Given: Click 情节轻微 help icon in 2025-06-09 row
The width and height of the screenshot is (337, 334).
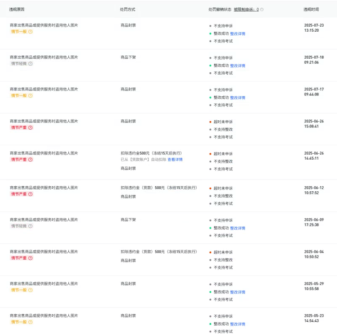Looking at the screenshot, I should [30, 226].
